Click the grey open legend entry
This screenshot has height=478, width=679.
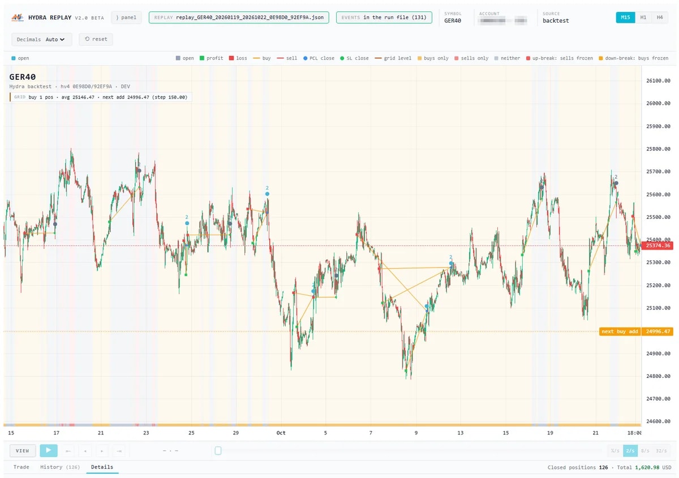[184, 58]
